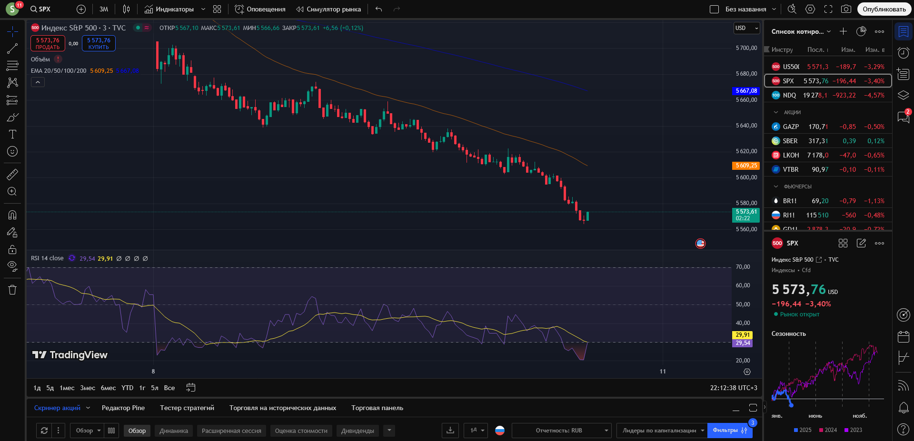Select the text annotation tool

coord(12,134)
